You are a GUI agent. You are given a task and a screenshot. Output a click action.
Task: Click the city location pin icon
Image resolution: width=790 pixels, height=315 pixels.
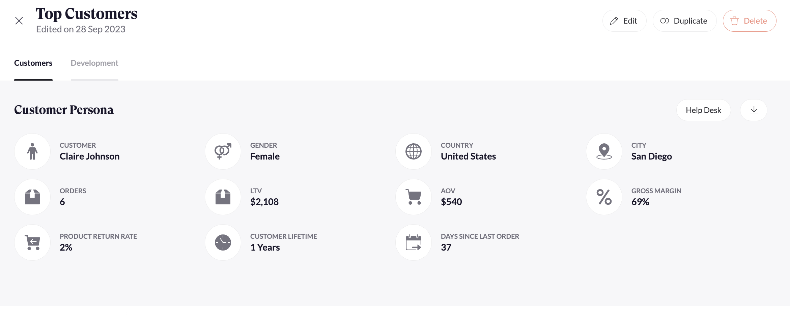(604, 151)
